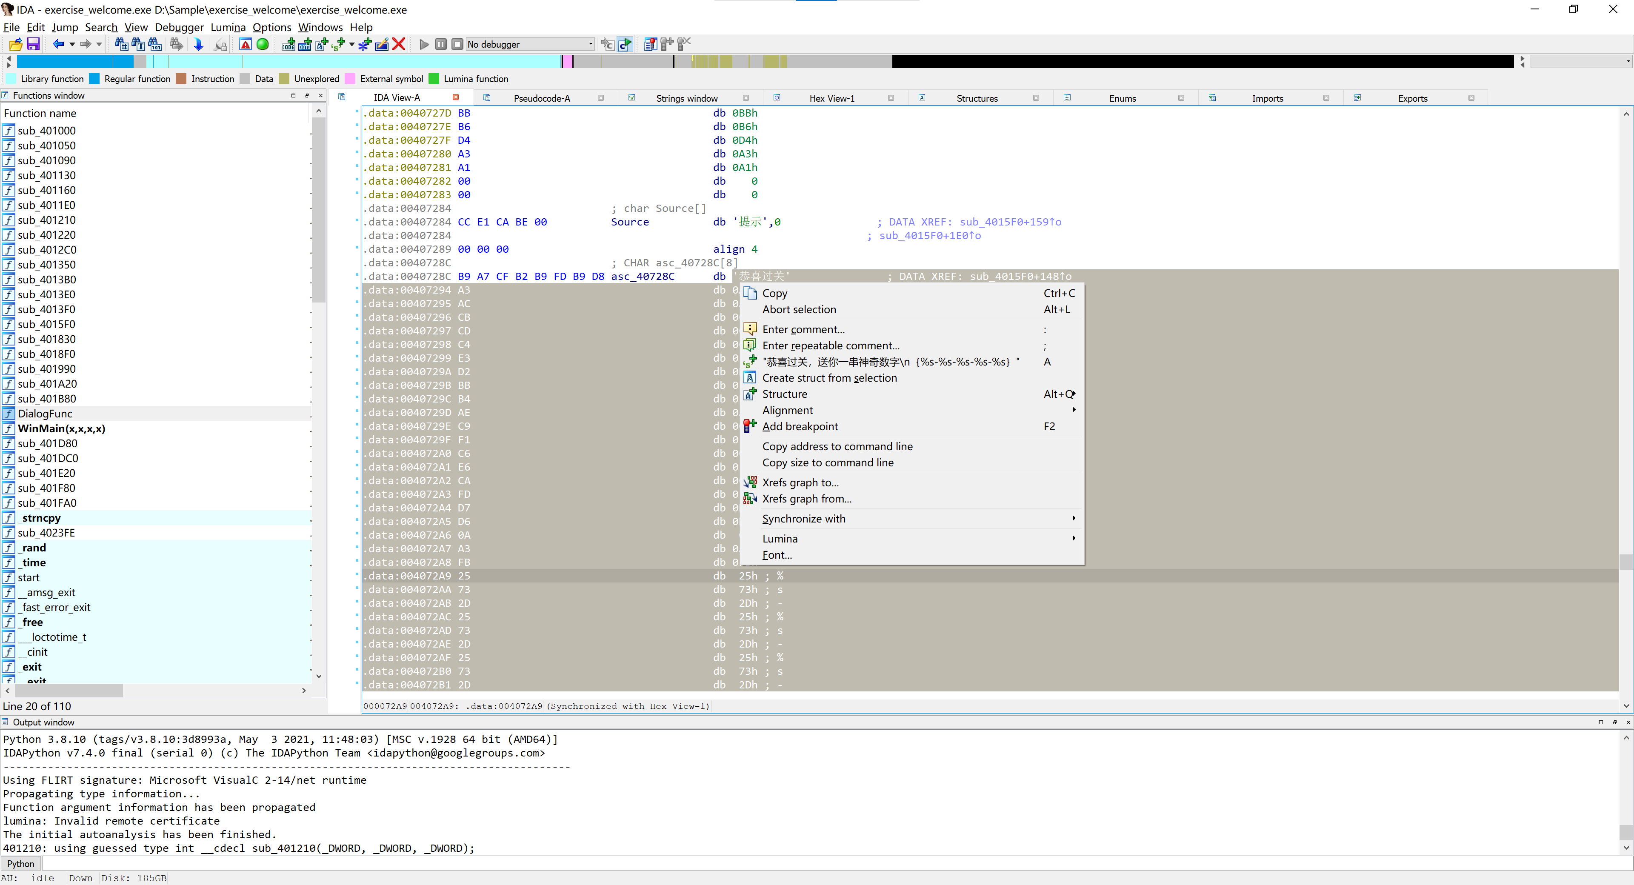This screenshot has width=1634, height=885.
Task: Close the Enums tab
Action: [1181, 98]
